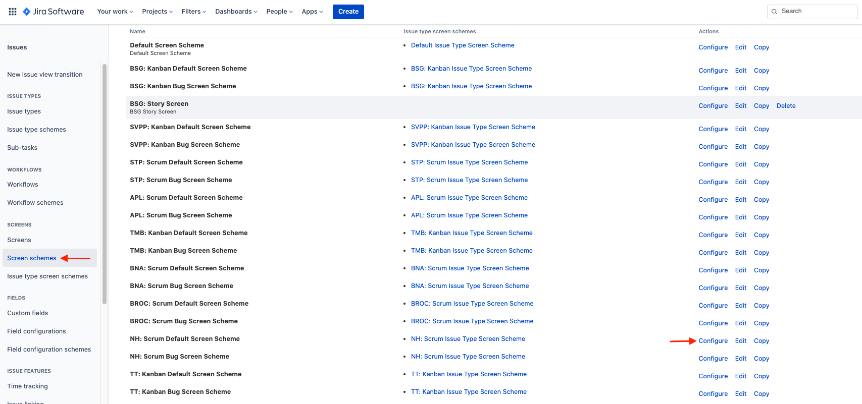Screen dimensions: 862x404
Task: Open Workflow schemes sidebar item
Action: coord(35,203)
